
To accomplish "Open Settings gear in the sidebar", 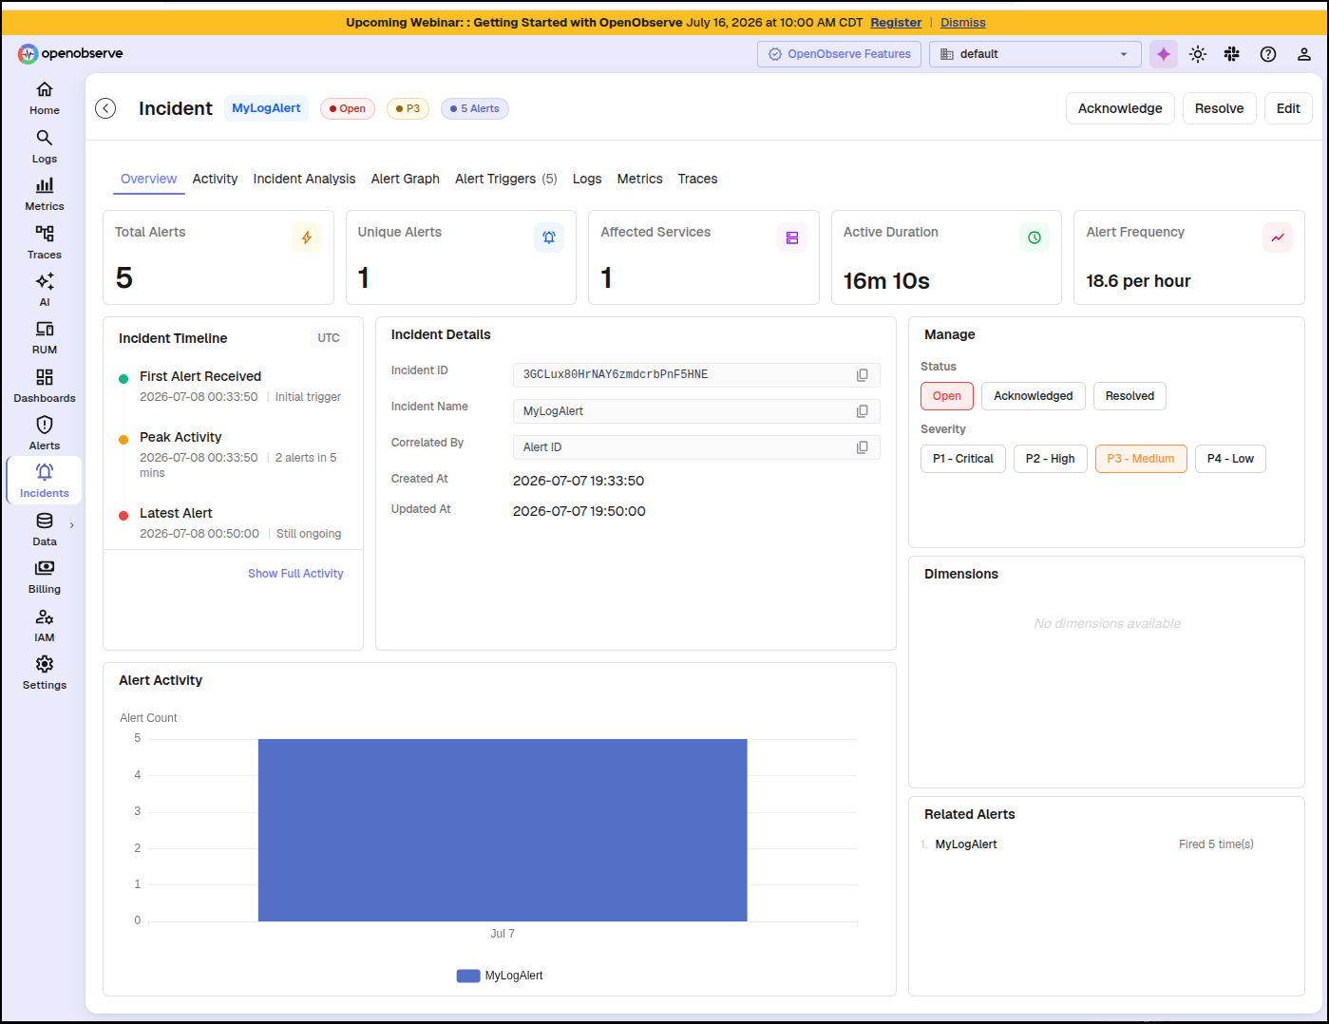I will pos(44,673).
